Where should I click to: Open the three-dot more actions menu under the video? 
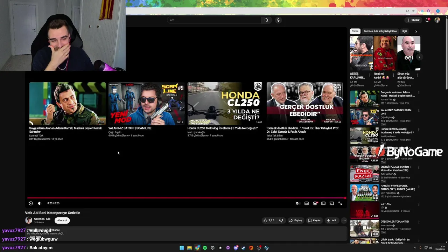point(344,220)
